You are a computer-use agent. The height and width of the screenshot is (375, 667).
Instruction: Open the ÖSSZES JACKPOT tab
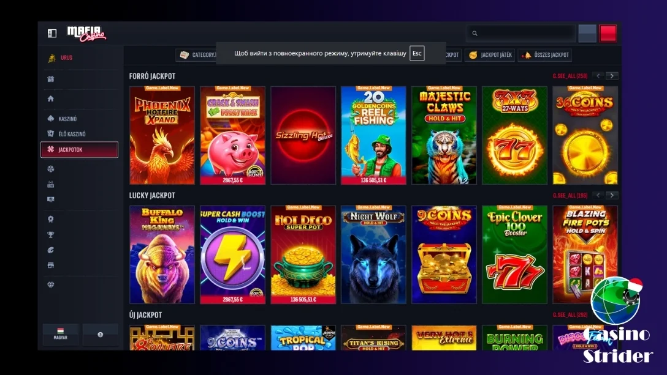point(544,54)
